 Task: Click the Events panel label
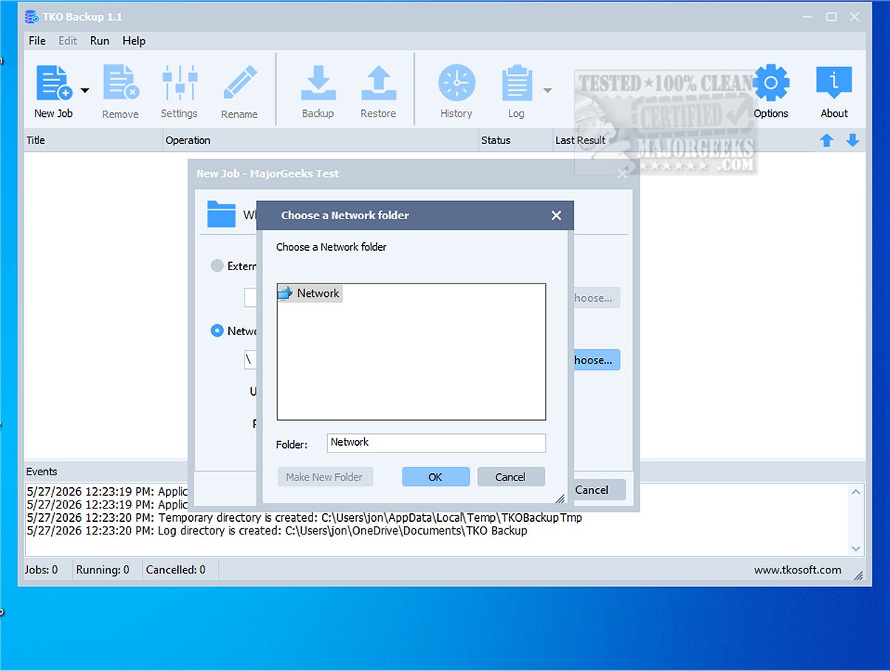tap(41, 472)
